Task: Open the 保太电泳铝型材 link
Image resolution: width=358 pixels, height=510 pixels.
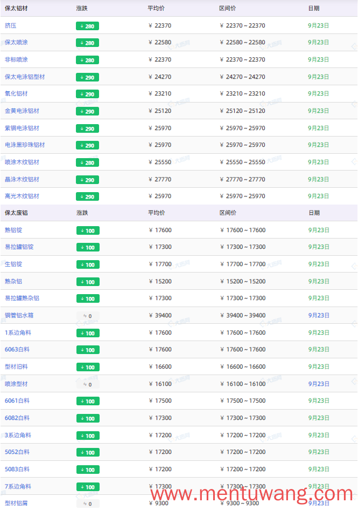Action: (25, 77)
